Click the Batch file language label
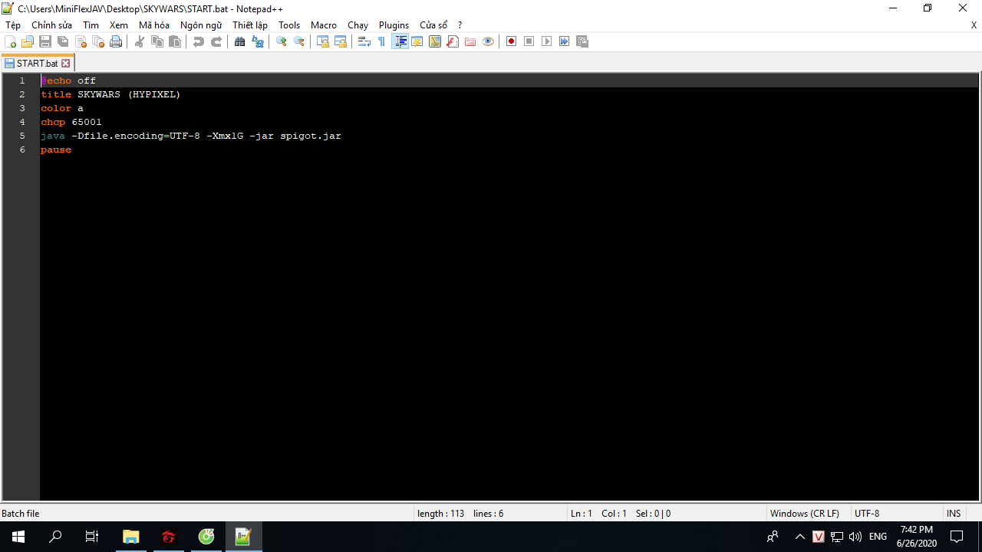 click(21, 514)
